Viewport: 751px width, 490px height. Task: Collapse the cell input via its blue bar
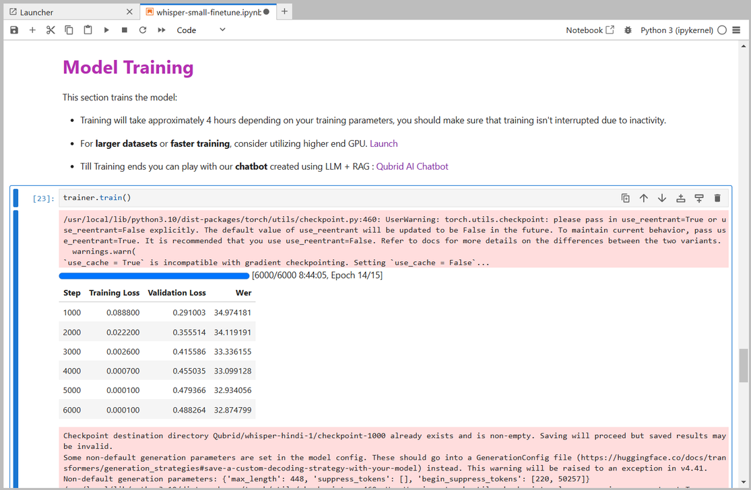coord(15,198)
